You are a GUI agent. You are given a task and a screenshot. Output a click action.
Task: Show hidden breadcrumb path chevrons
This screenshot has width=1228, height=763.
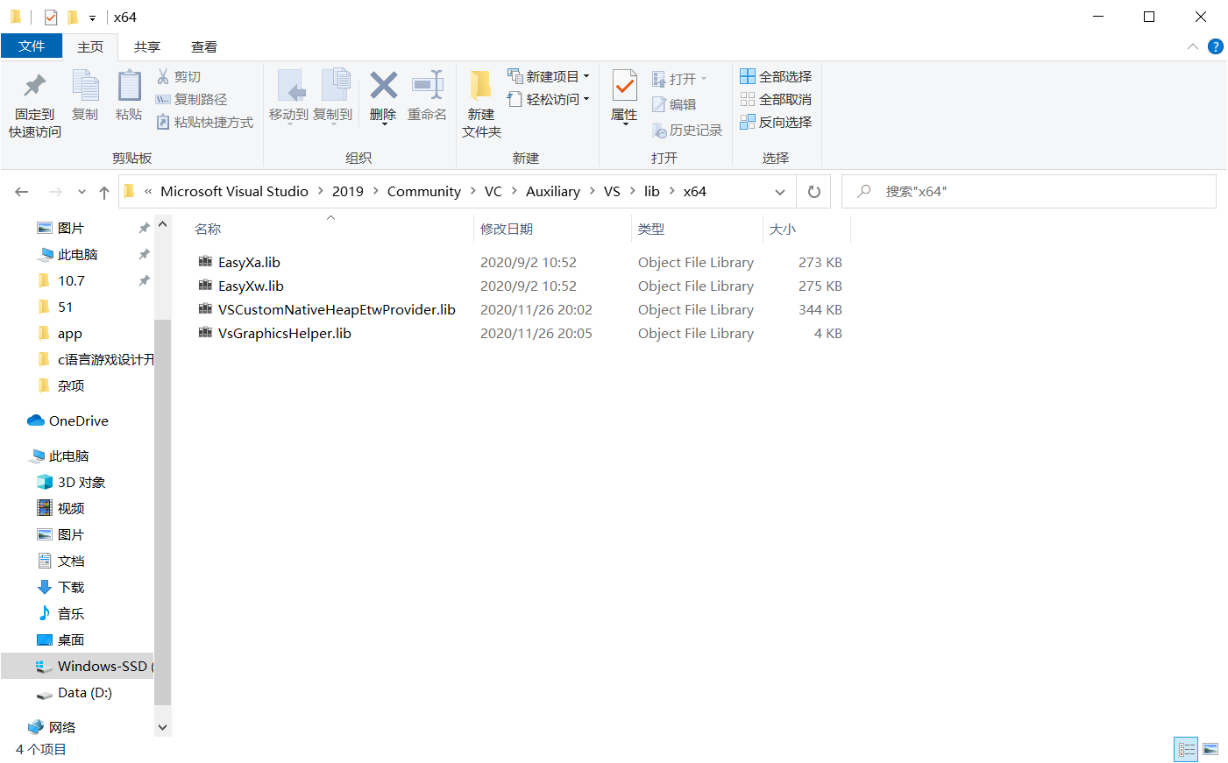pyautogui.click(x=148, y=192)
